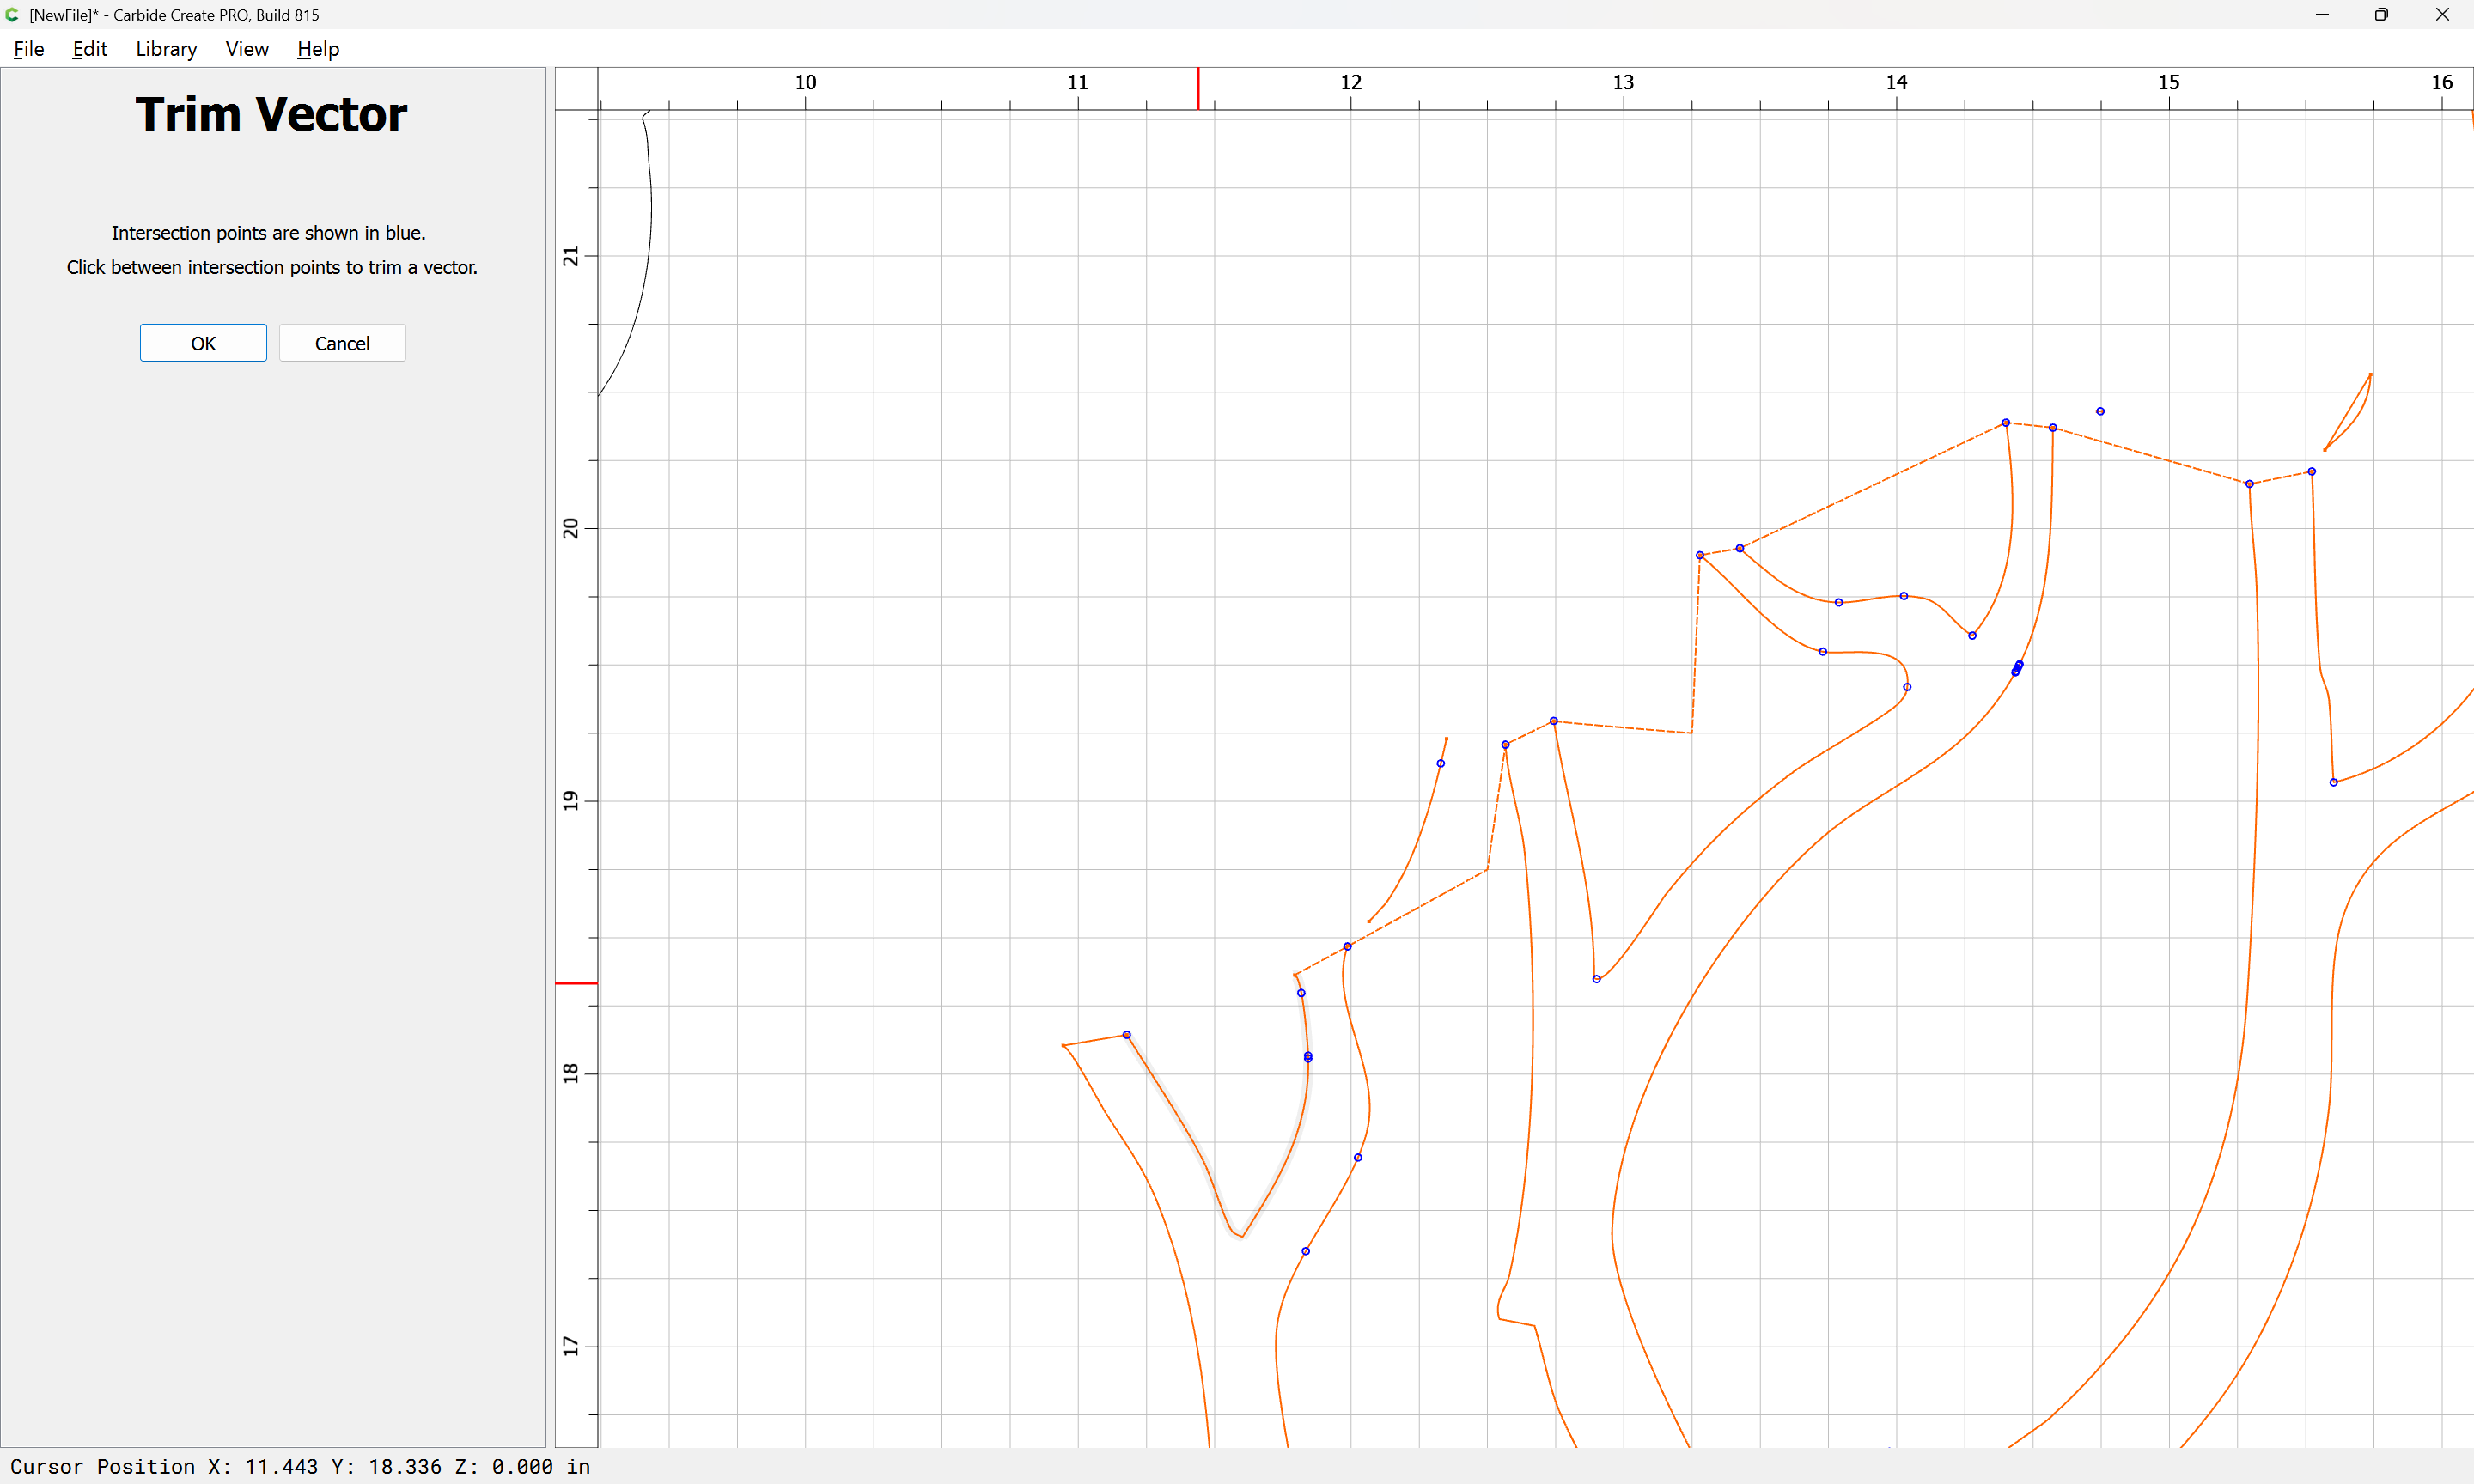Click the red cursor marker on the top ruler
The image size is (2474, 1484).
coord(1198,89)
